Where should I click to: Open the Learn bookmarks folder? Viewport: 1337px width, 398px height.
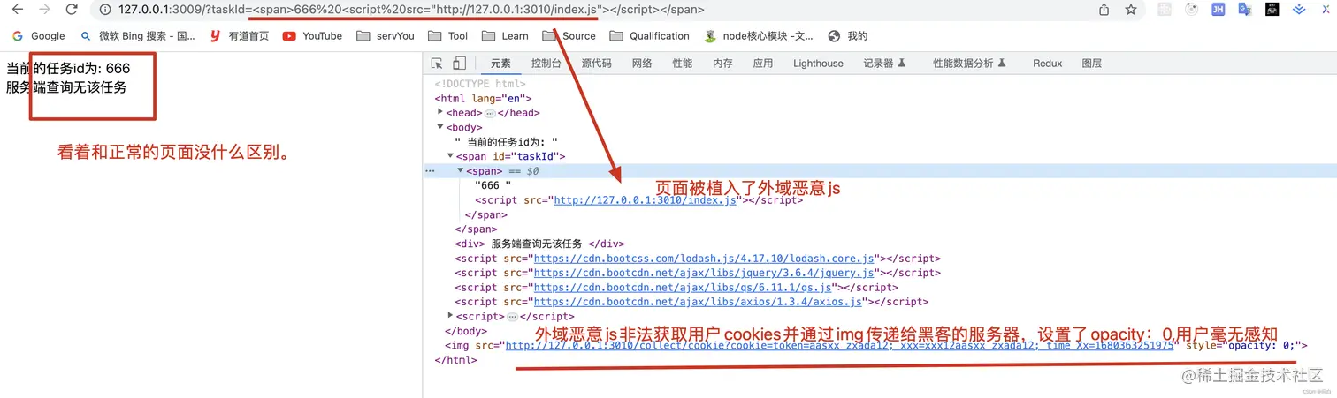[x=504, y=36]
